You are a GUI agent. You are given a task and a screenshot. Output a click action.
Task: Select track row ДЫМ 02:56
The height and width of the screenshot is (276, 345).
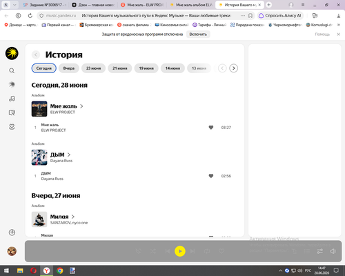click(135, 176)
